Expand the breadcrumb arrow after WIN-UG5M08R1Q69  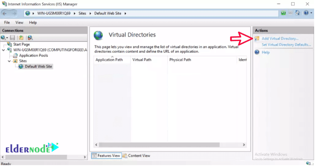coord(75,14)
